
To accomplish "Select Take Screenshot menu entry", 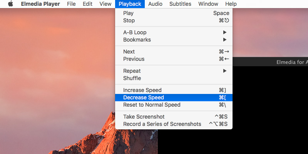I will point(174,117).
